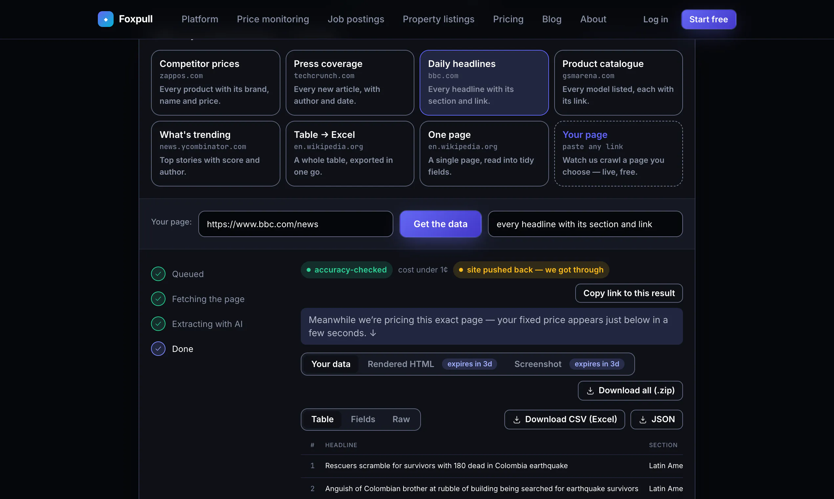Switch to the Rendered HTML tab
Viewport: 834px width, 499px height.
coord(401,364)
